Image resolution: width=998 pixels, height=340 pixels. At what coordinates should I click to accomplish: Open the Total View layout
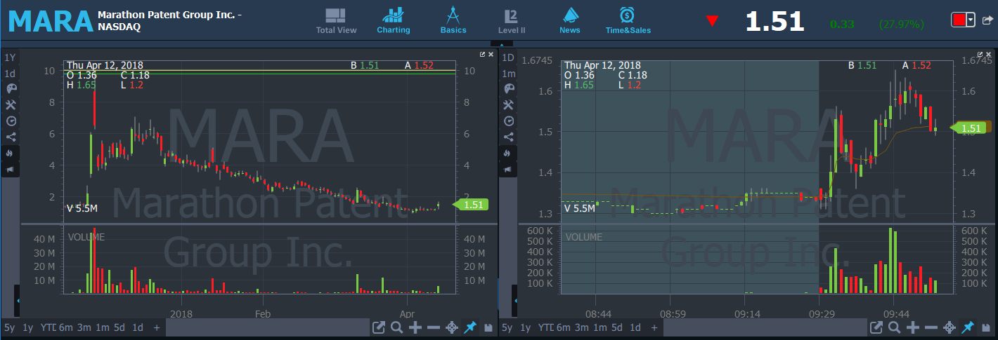tap(336, 21)
